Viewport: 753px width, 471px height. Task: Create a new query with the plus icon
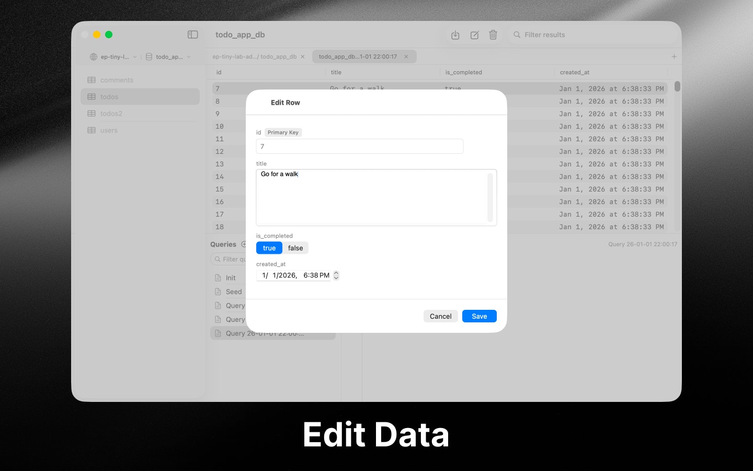pyautogui.click(x=244, y=244)
